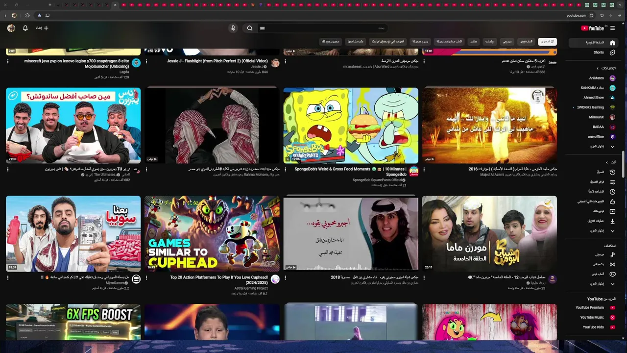Open minecraft java pvp on lenovo legion title
The width and height of the screenshot is (627, 353).
(x=77, y=63)
